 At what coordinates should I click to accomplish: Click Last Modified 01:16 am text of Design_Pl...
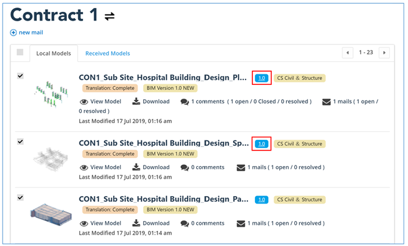pyautogui.click(x=125, y=121)
